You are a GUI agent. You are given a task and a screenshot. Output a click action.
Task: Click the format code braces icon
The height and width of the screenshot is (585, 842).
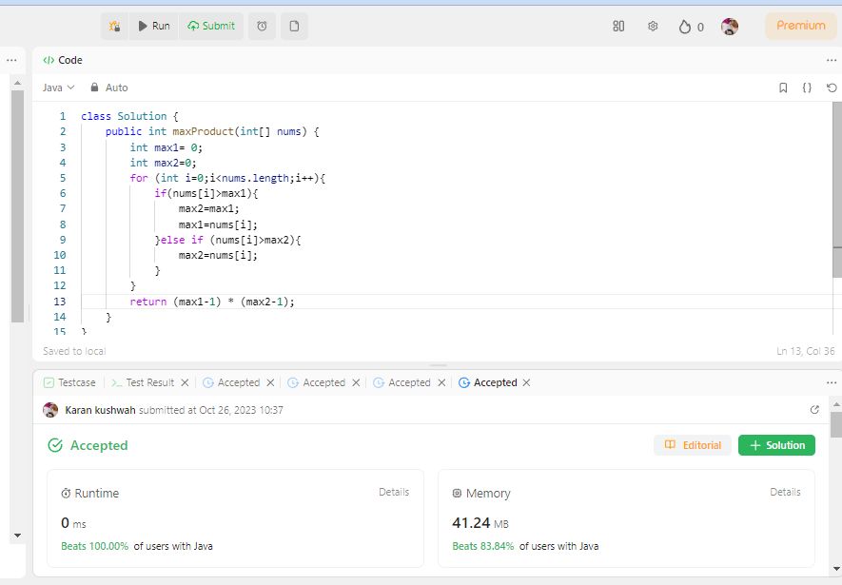pos(807,88)
